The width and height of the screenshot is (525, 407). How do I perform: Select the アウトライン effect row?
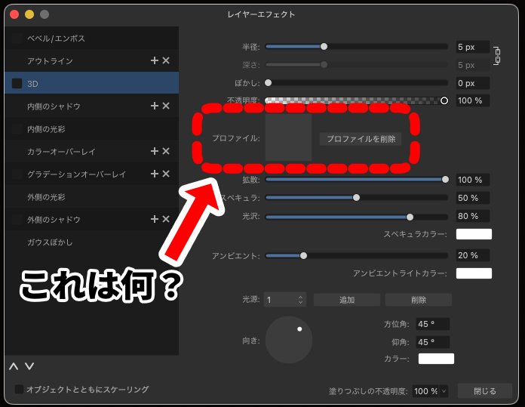click(x=92, y=60)
